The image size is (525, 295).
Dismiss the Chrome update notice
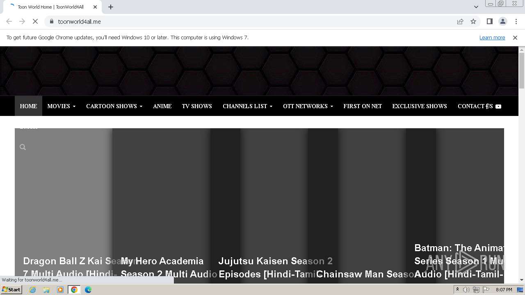(x=515, y=37)
